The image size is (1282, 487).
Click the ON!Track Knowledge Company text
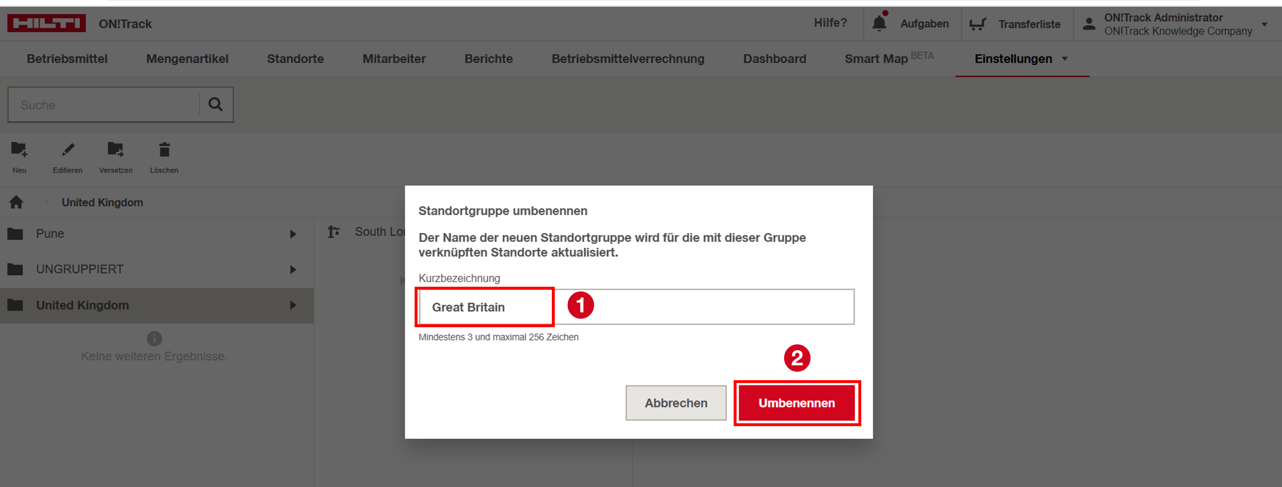1178,31
